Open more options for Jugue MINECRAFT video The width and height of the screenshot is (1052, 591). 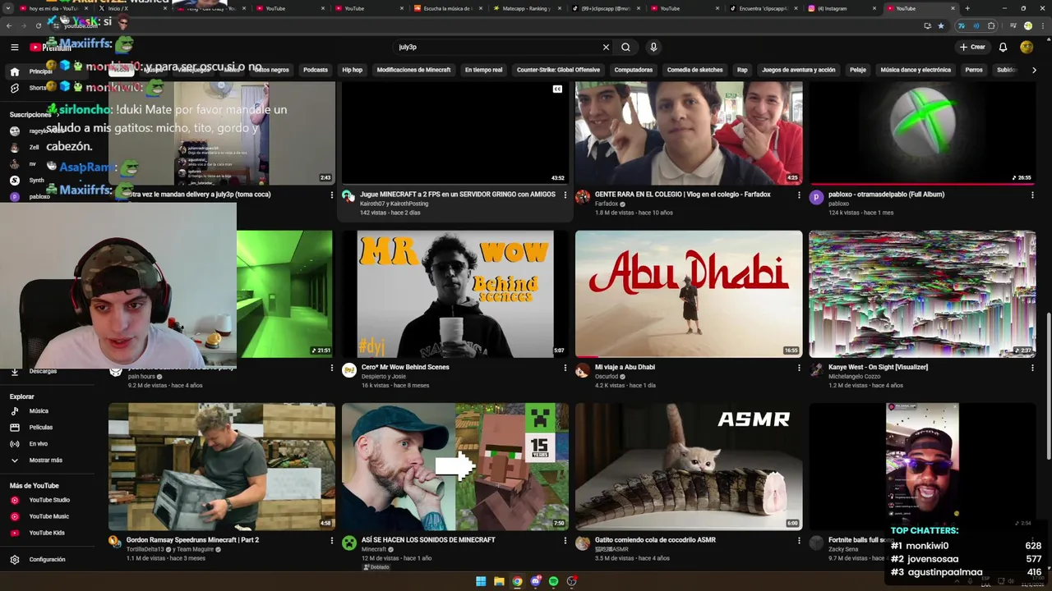pos(565,195)
